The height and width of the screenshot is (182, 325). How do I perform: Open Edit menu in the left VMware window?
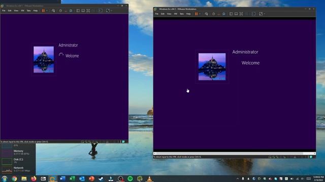pyautogui.click(x=10, y=11)
